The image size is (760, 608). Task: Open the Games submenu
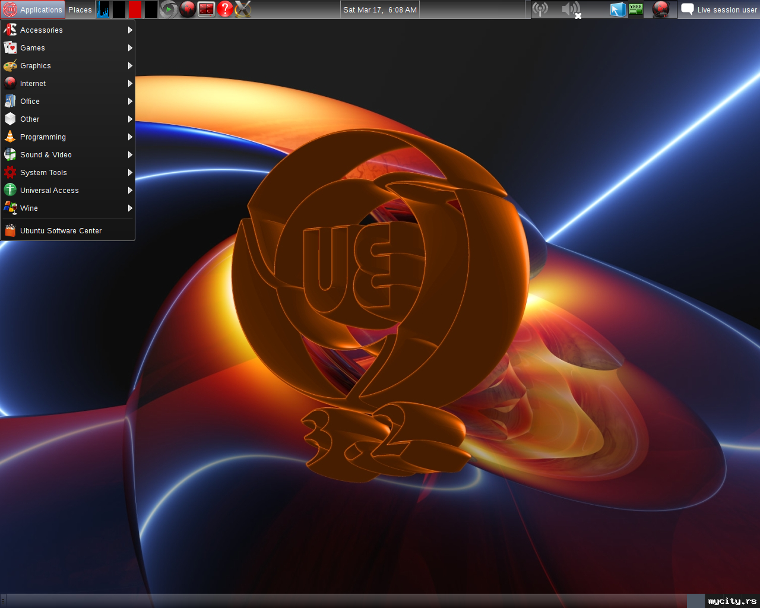pyautogui.click(x=68, y=47)
